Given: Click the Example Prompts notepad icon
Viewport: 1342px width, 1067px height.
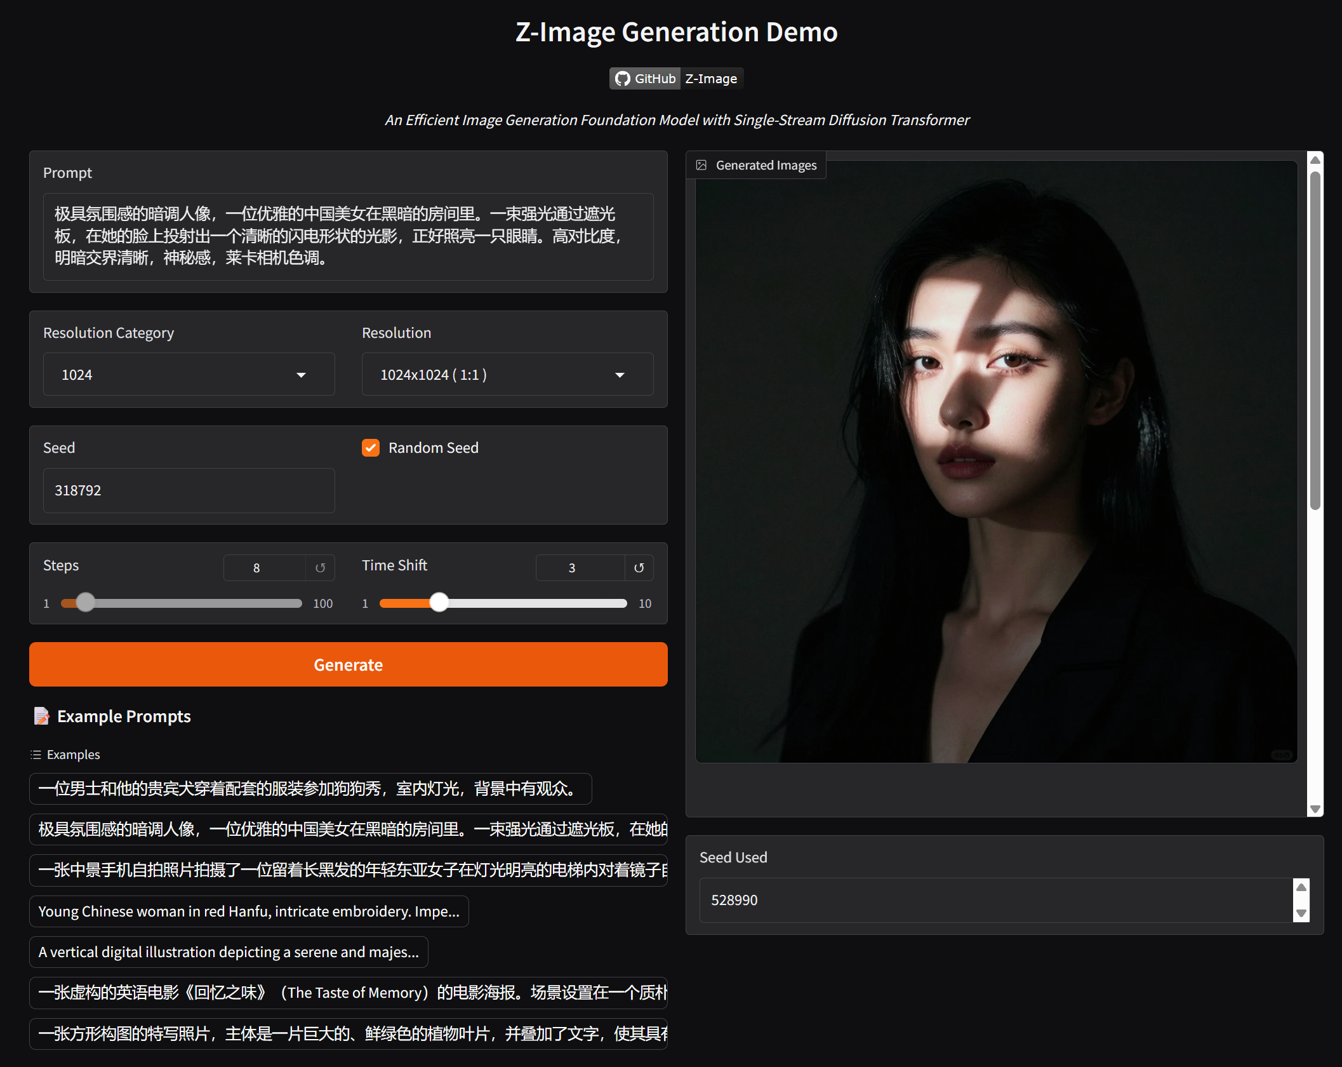Looking at the screenshot, I should pos(41,716).
